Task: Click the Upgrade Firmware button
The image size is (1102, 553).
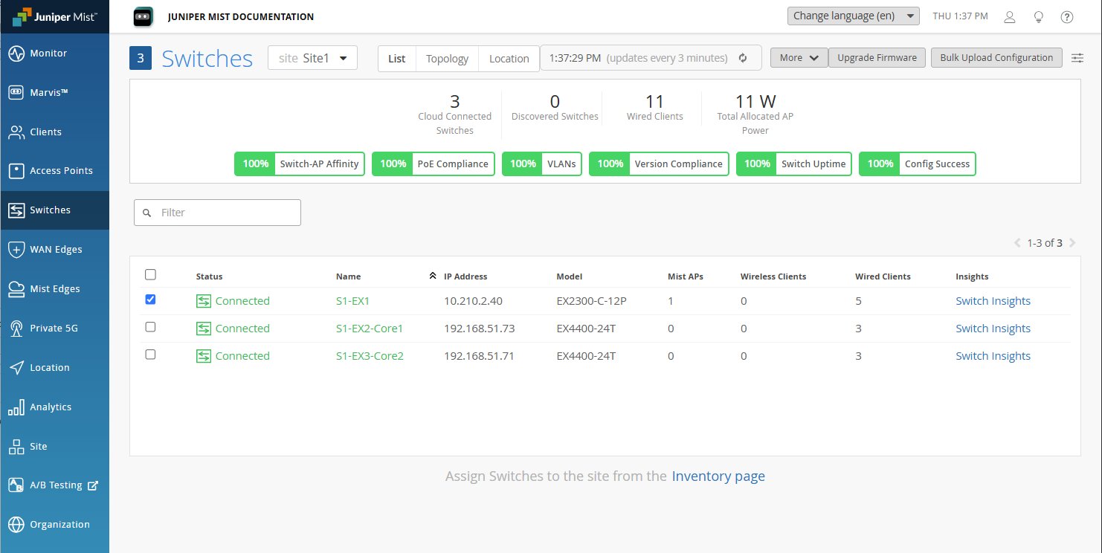Action: click(x=877, y=58)
